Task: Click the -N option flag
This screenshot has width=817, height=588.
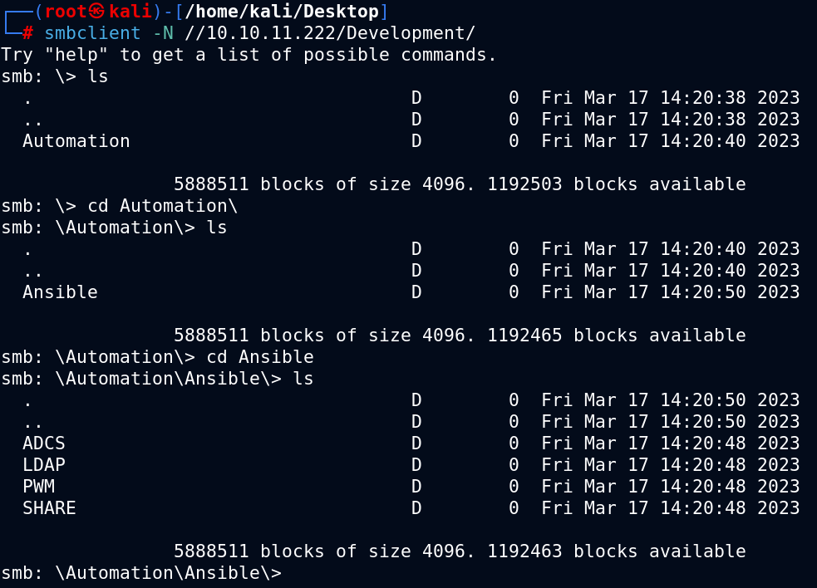Action: point(163,33)
